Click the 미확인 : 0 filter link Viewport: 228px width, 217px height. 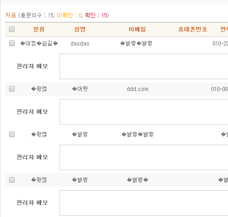click(69, 15)
